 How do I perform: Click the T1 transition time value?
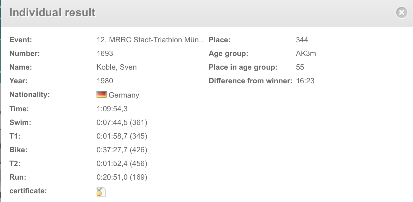(x=122, y=136)
